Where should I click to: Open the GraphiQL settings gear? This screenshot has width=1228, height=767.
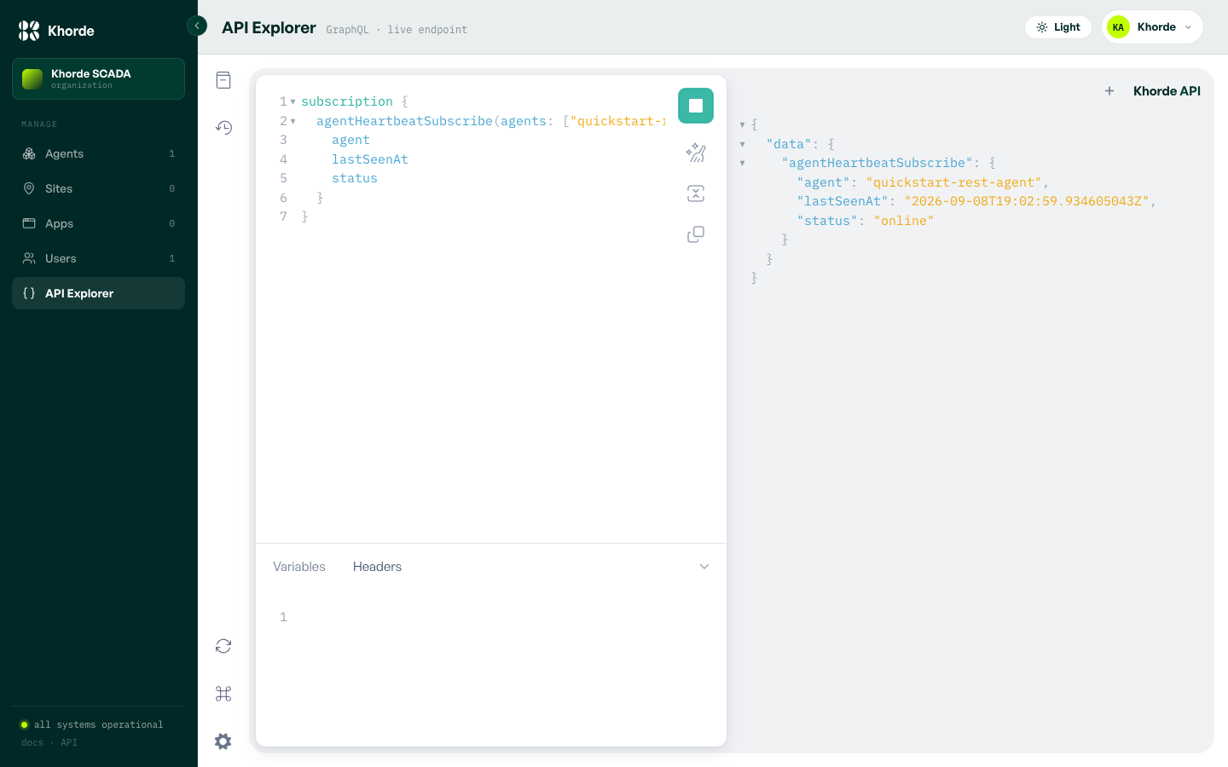[223, 741]
